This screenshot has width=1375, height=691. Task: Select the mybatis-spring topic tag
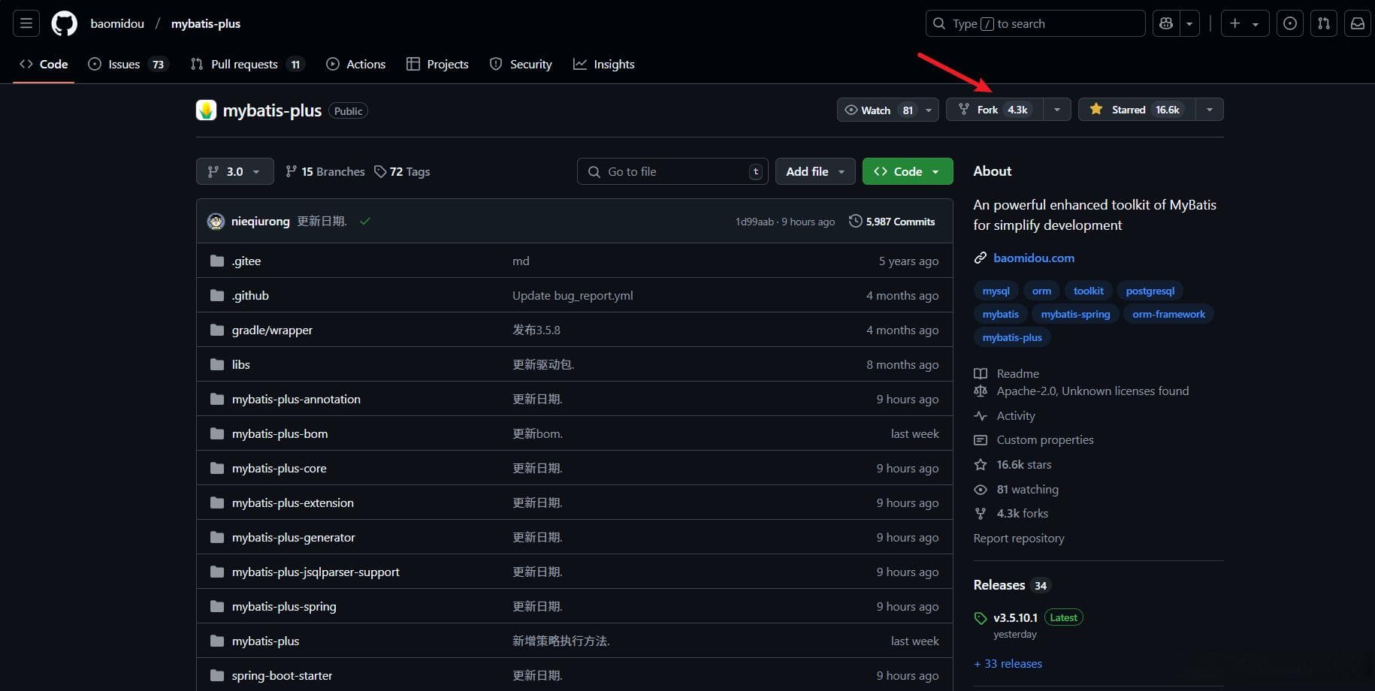pos(1075,314)
